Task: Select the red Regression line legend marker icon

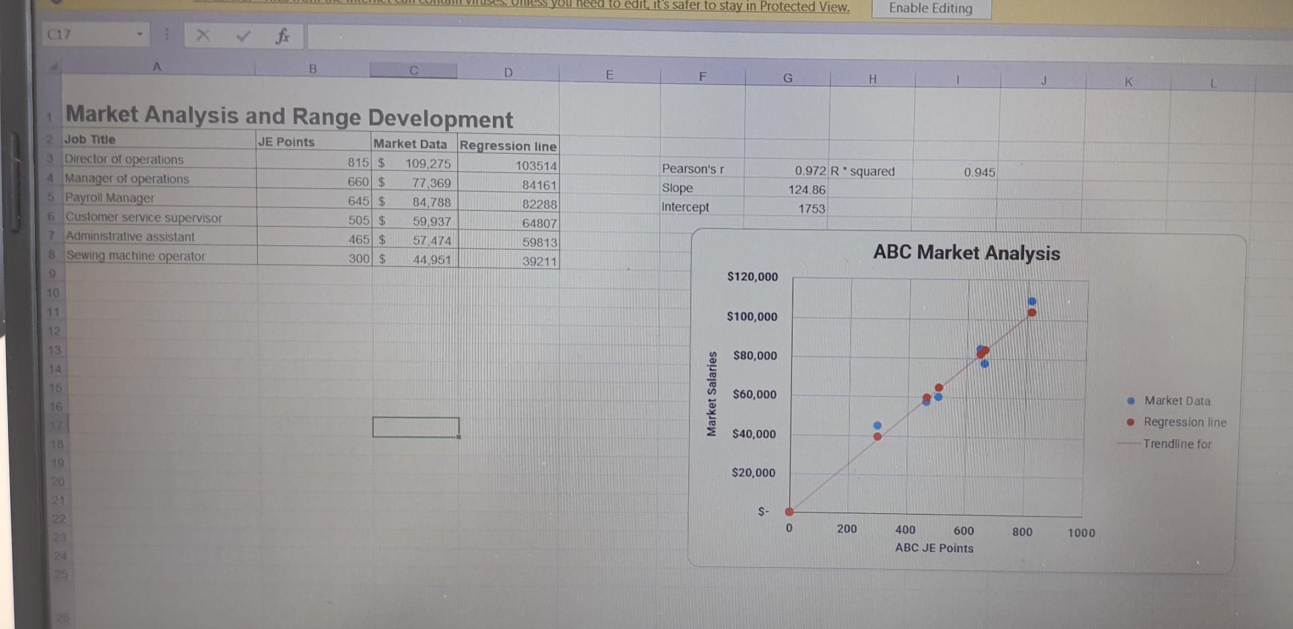Action: point(1129,422)
